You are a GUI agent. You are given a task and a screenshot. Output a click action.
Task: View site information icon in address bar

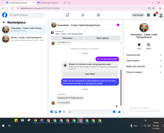point(18,8)
